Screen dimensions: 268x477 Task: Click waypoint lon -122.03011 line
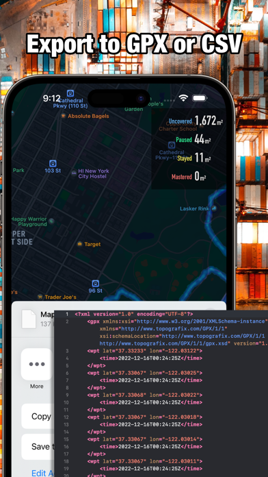tap(145, 461)
